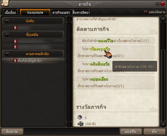
Task: Click the ทิ้ง abandon button
Action: (x=154, y=132)
